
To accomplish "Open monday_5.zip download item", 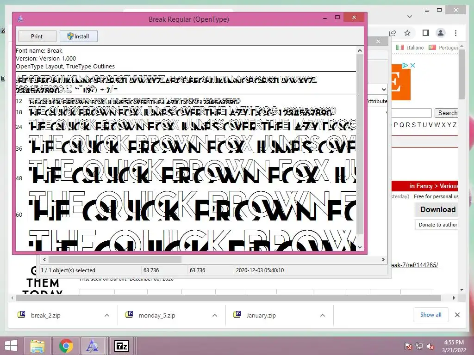I will [157, 315].
